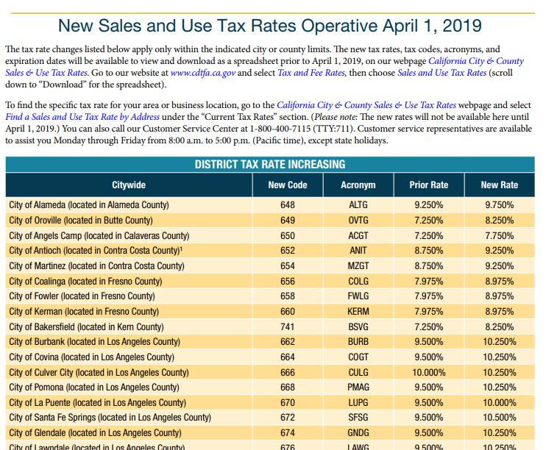This screenshot has width=557, height=450.
Task: Open Find a Sales and Use Tax Rate by Address
Action: (82, 117)
